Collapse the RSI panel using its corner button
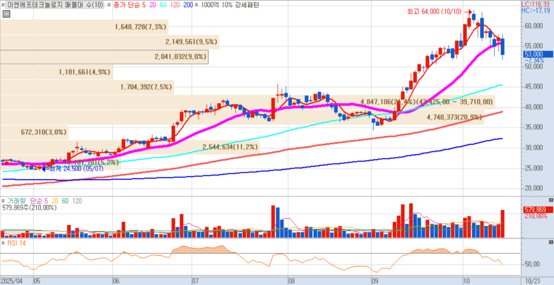 [x=551, y=243]
